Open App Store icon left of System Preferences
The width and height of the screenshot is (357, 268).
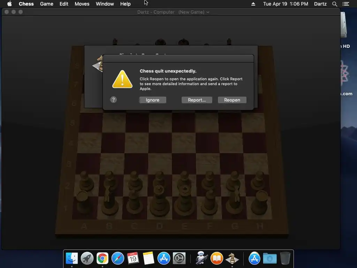tap(164, 258)
